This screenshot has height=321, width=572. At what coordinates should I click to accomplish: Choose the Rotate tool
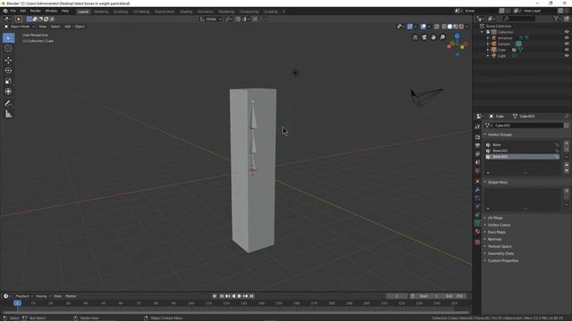[8, 70]
